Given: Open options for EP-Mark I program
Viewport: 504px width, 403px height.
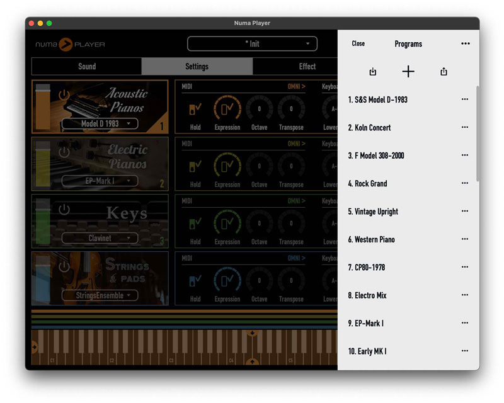Looking at the screenshot, I should (x=464, y=323).
